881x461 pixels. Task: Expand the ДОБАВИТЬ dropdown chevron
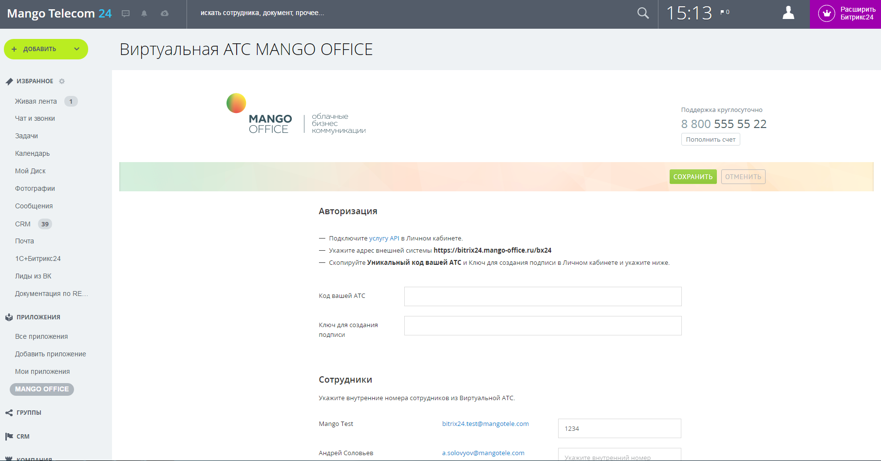[76, 49]
